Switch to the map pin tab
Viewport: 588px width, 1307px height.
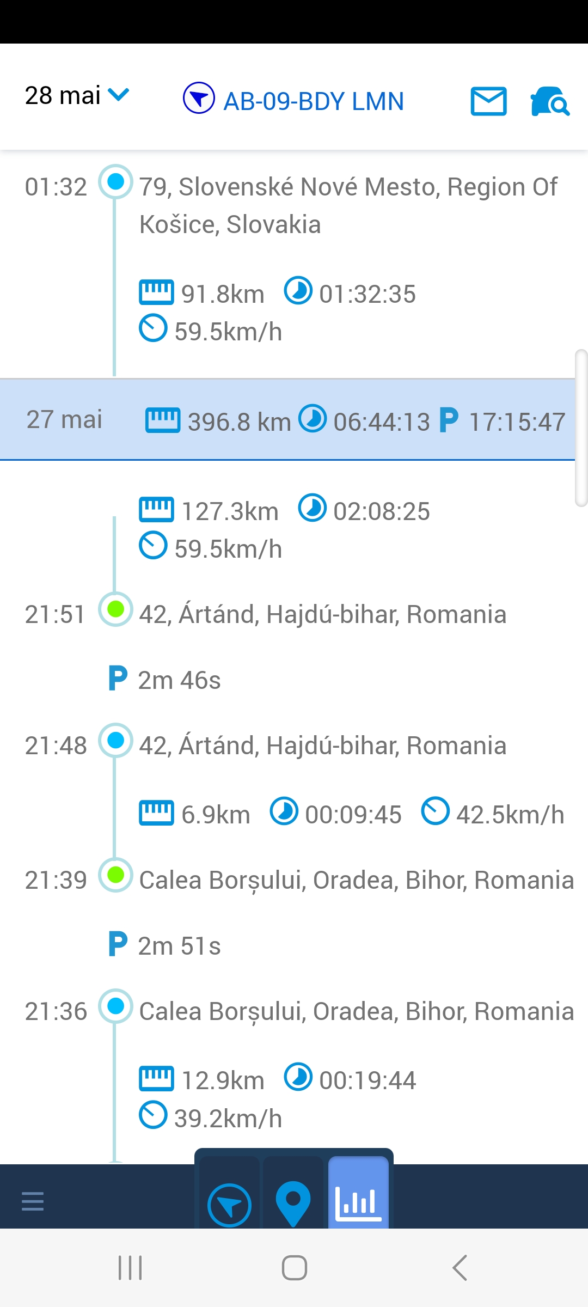[x=293, y=1202]
